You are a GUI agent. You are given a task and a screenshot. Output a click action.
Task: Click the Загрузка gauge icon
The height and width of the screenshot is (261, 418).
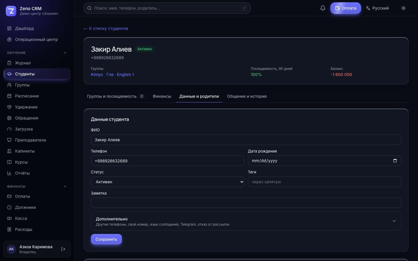pos(9,129)
